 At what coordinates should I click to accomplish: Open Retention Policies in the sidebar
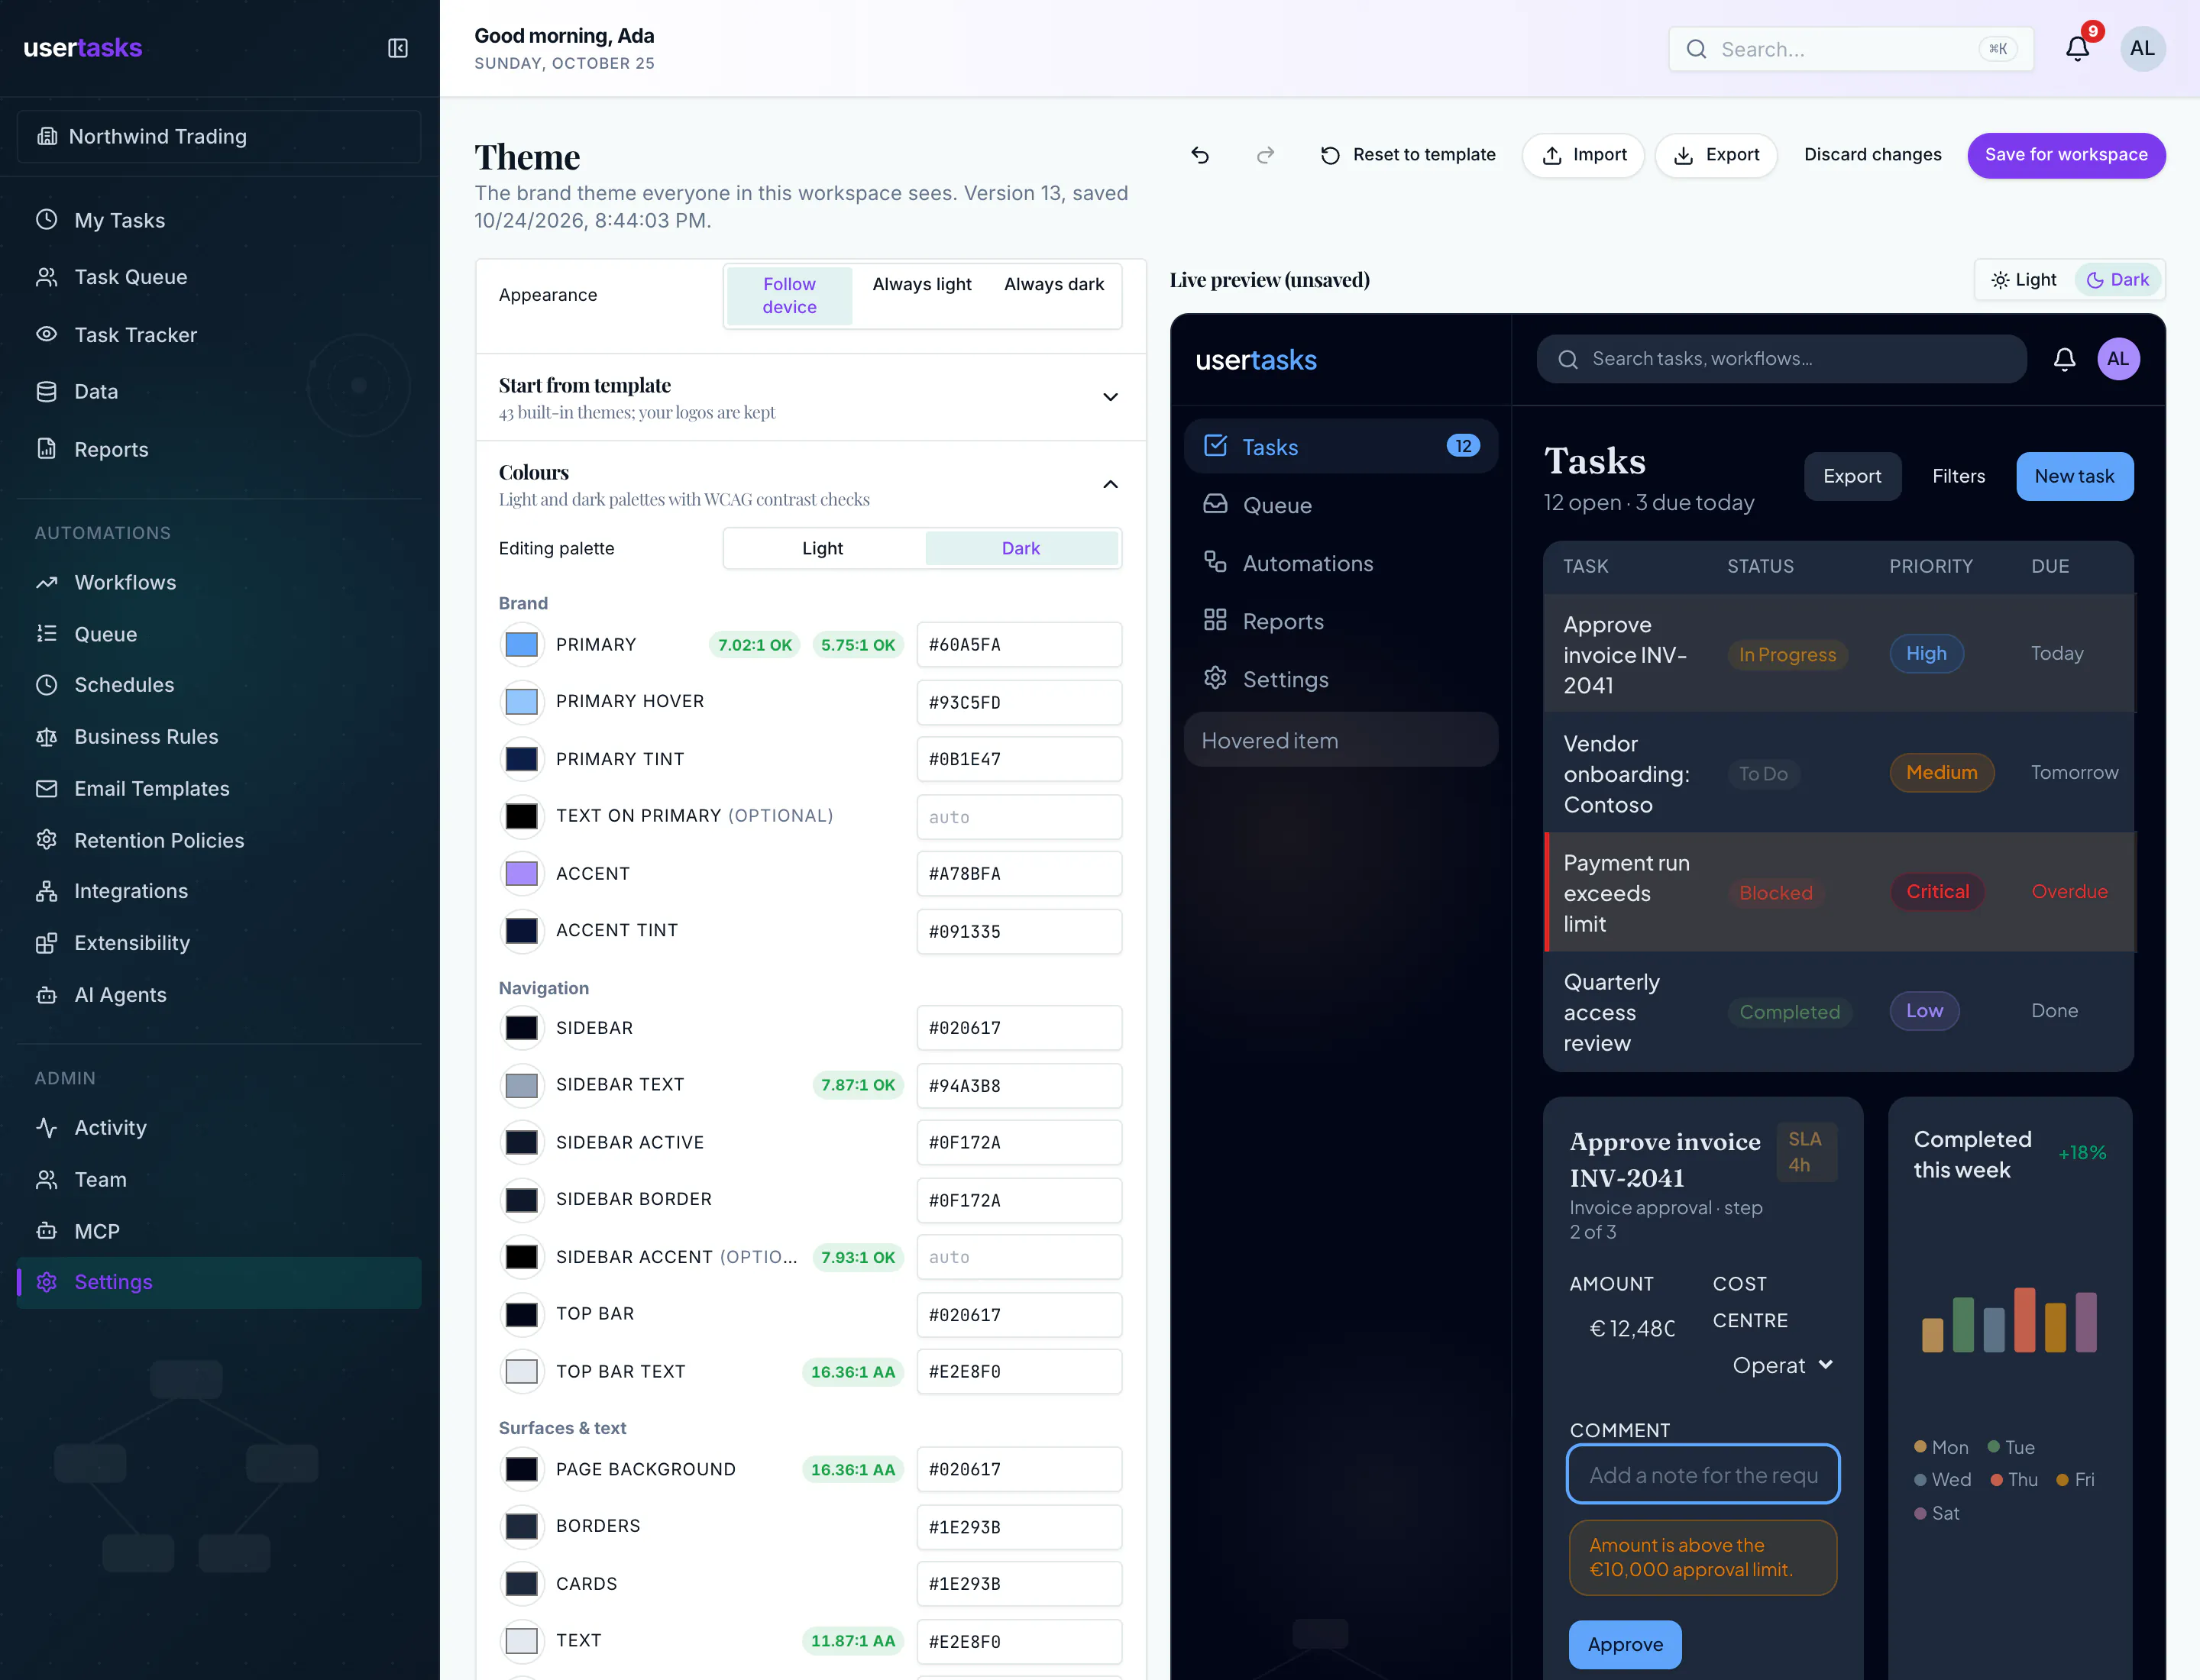point(219,840)
